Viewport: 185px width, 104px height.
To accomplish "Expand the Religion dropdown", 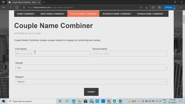I will [91, 82].
